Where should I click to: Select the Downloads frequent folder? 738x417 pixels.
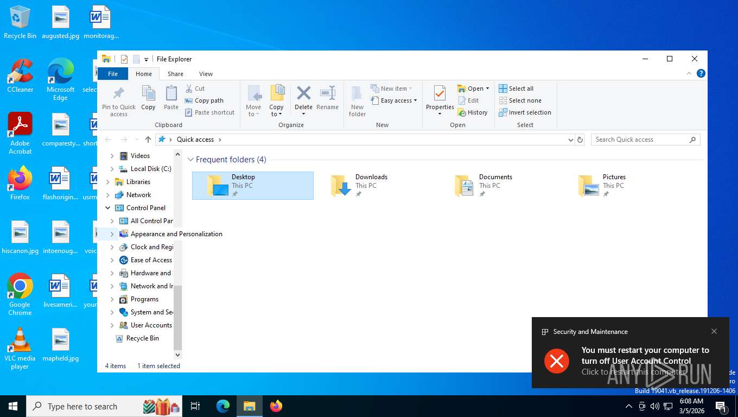(x=377, y=185)
